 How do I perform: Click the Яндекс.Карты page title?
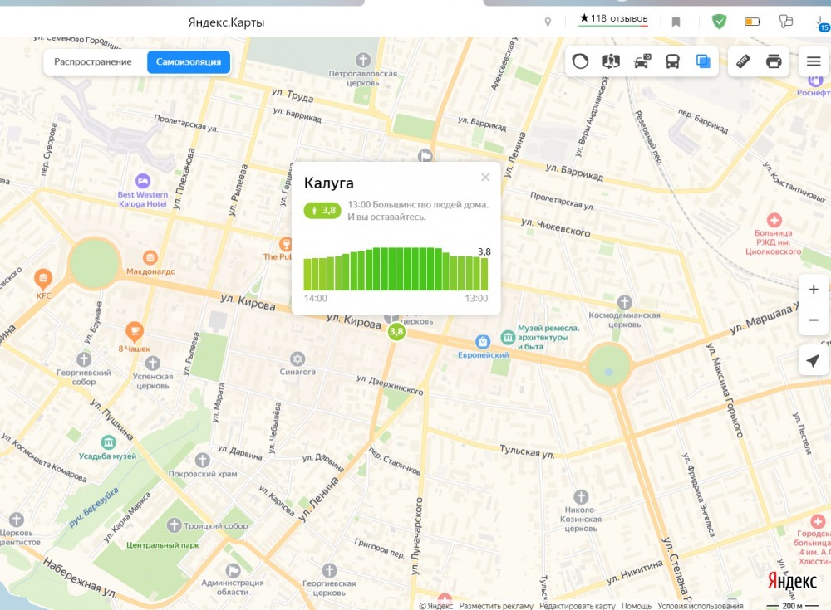click(226, 22)
